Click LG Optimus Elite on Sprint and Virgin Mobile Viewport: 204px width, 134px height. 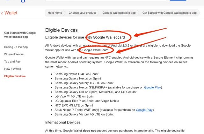pos(87,101)
